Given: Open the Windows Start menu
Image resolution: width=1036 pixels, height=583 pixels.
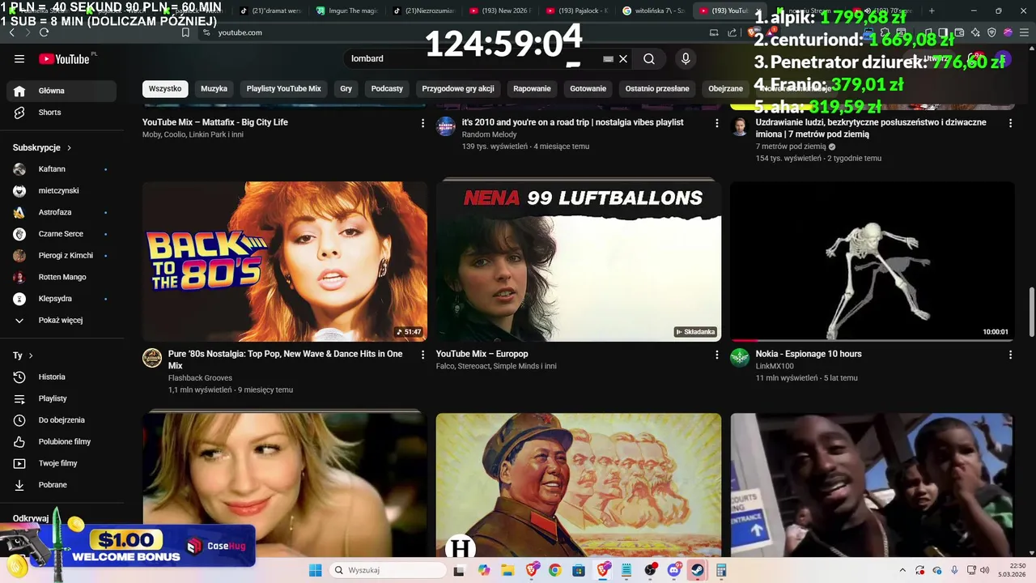Looking at the screenshot, I should coord(316,570).
